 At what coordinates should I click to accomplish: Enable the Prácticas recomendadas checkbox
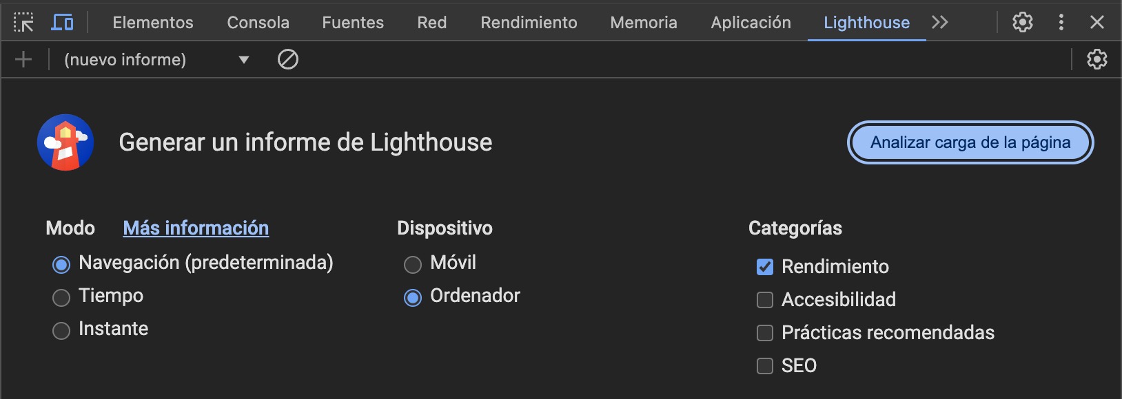(765, 333)
